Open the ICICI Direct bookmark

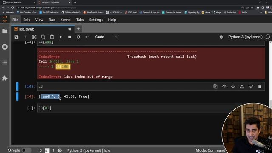pyautogui.click(x=131, y=12)
